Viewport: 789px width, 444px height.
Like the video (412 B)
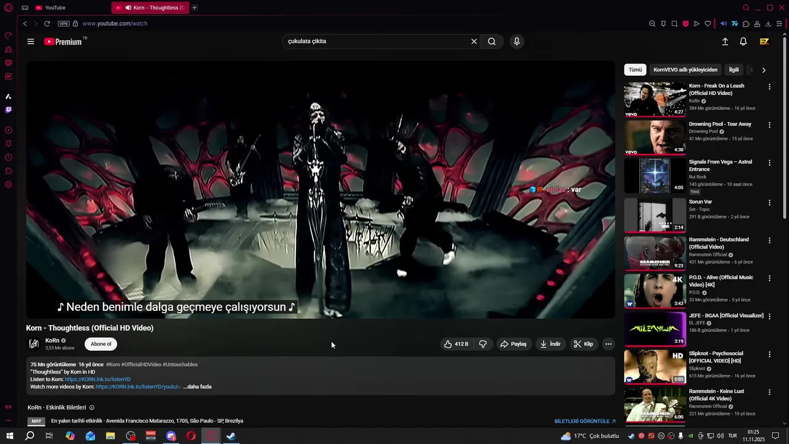point(457,344)
